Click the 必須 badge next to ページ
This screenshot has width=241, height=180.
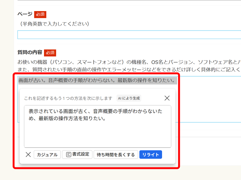(40, 14)
